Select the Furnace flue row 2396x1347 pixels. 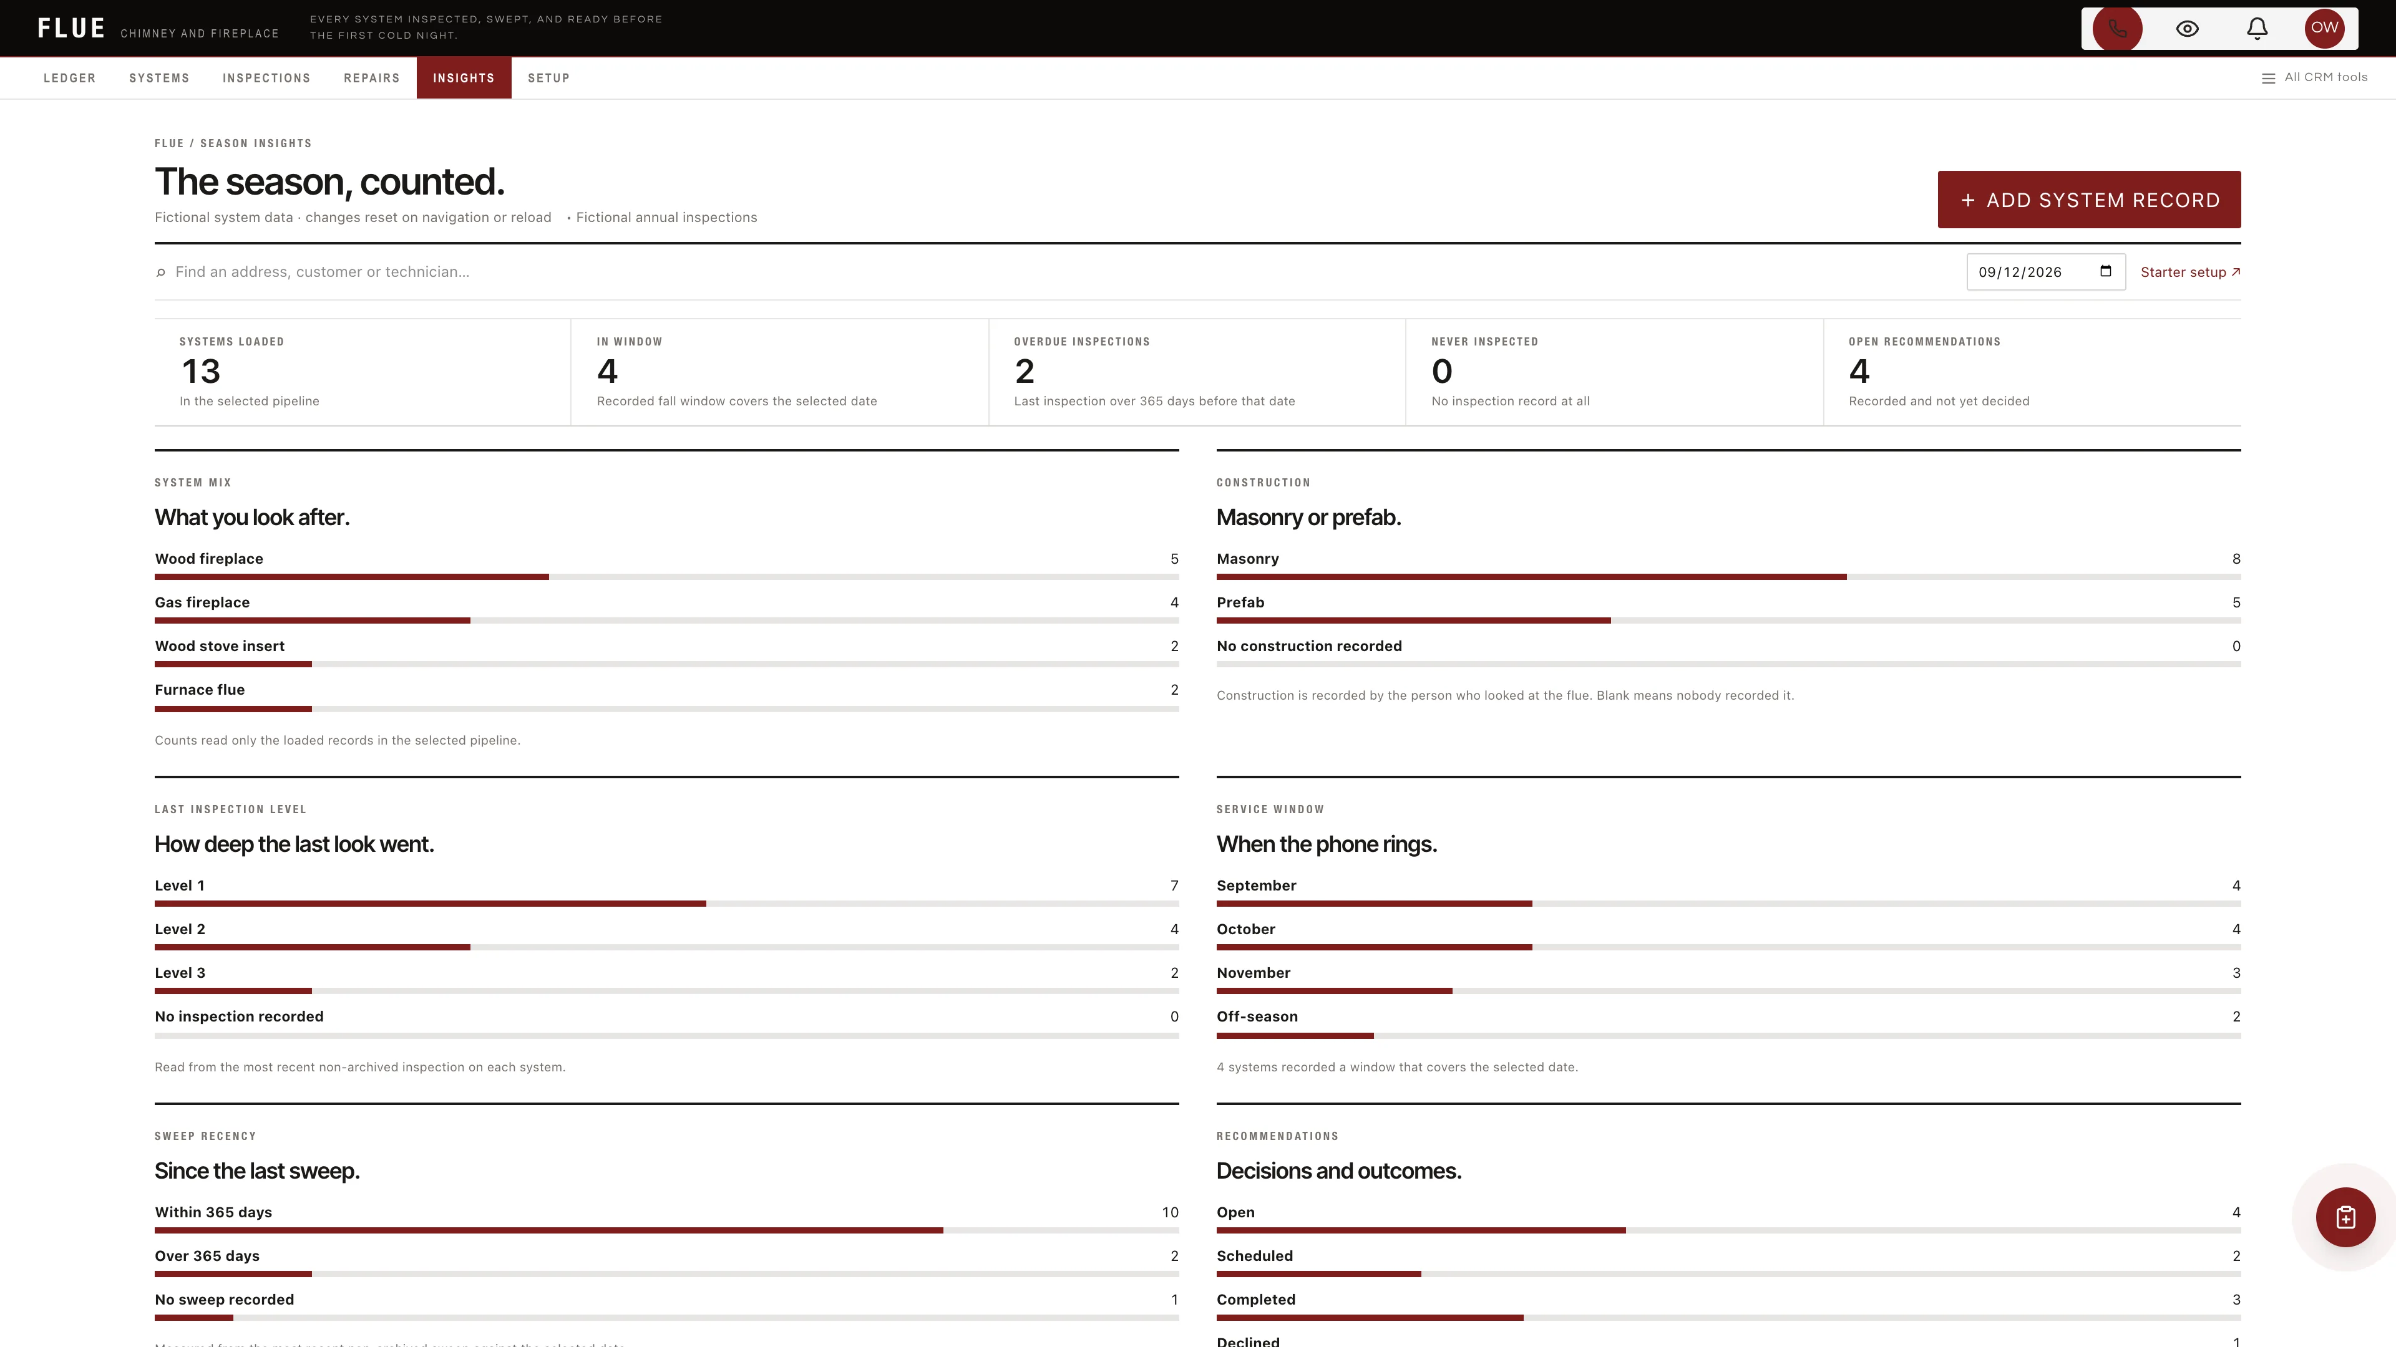(667, 697)
